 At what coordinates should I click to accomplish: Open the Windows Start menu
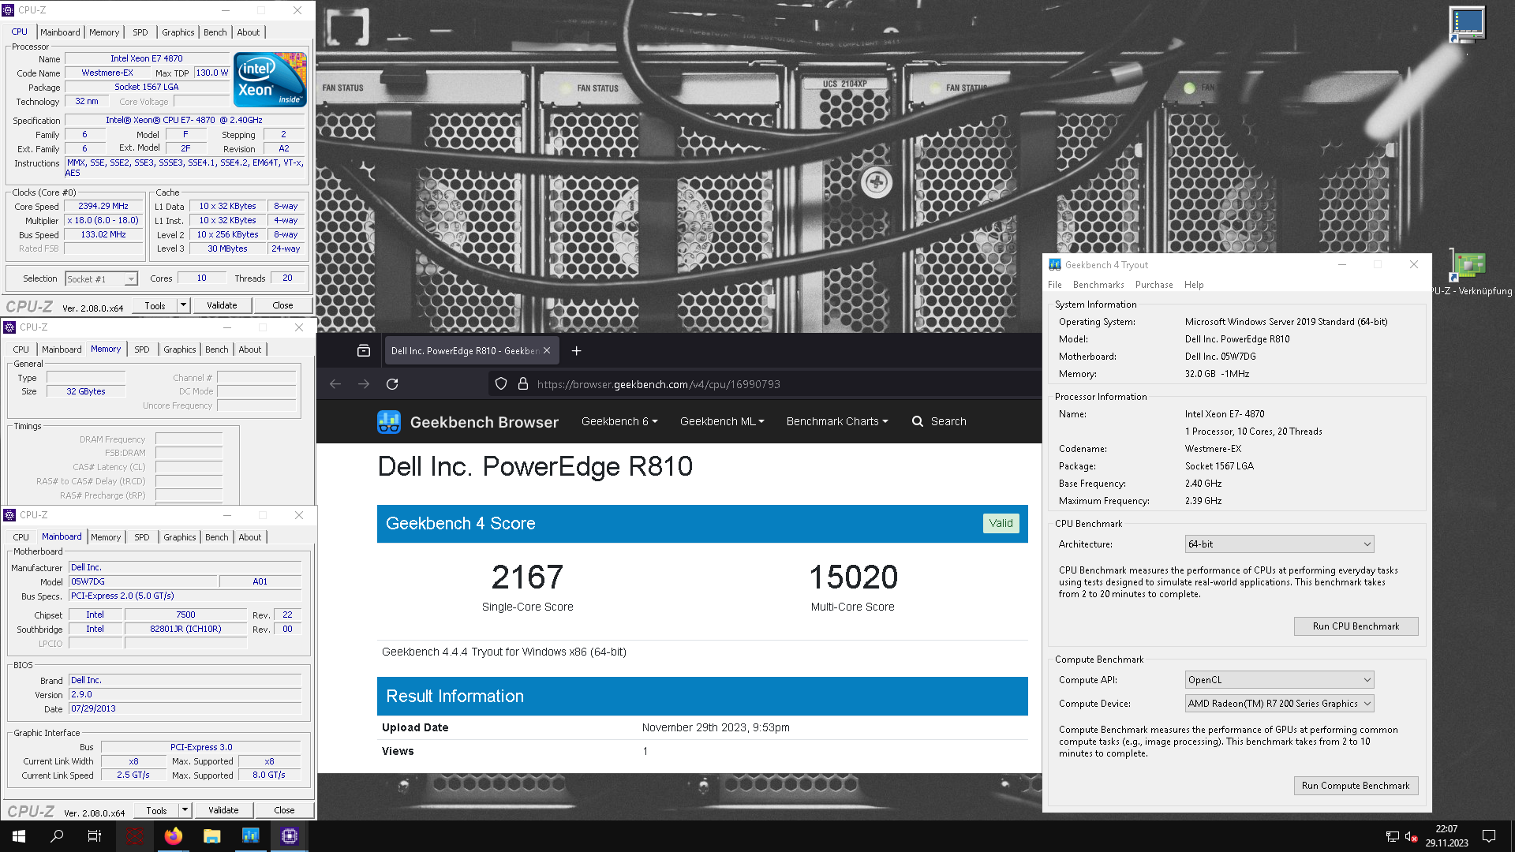pos(19,836)
